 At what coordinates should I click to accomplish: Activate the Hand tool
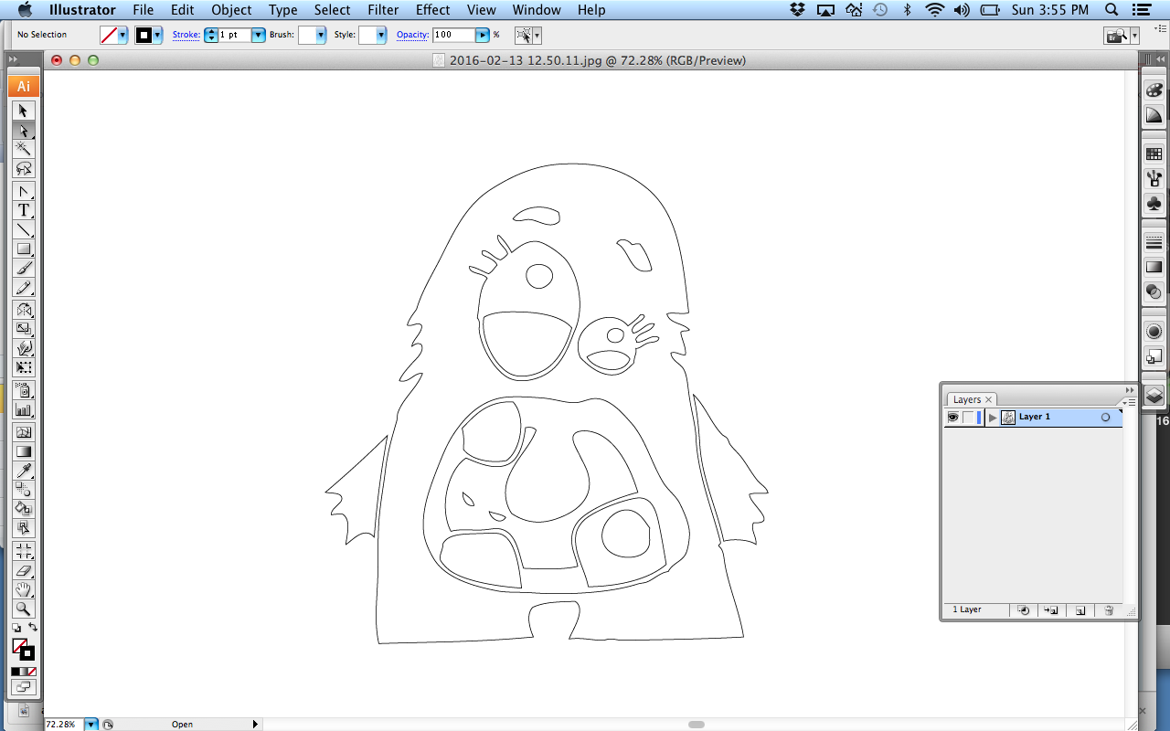pos(24,589)
